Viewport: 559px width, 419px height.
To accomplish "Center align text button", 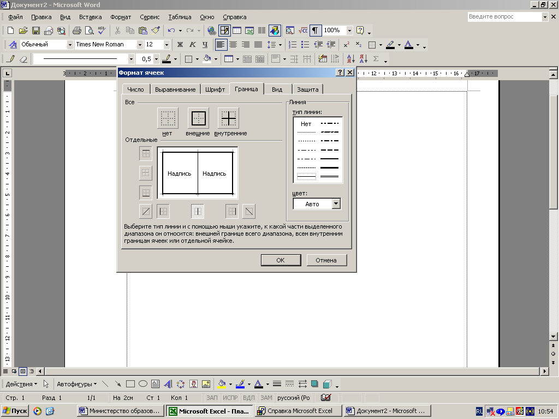I will [x=233, y=45].
